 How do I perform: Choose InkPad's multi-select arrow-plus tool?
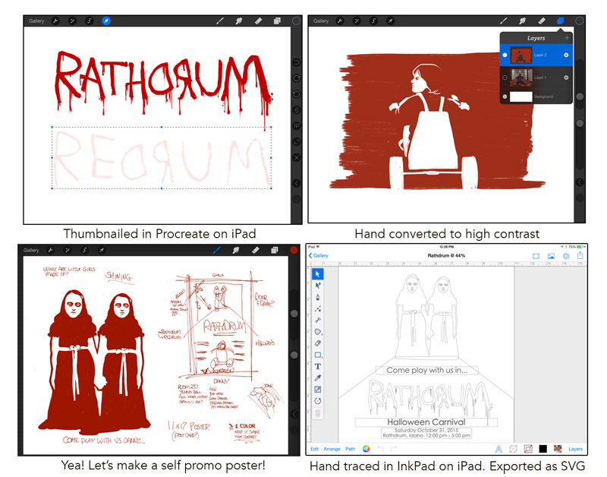[x=318, y=286]
